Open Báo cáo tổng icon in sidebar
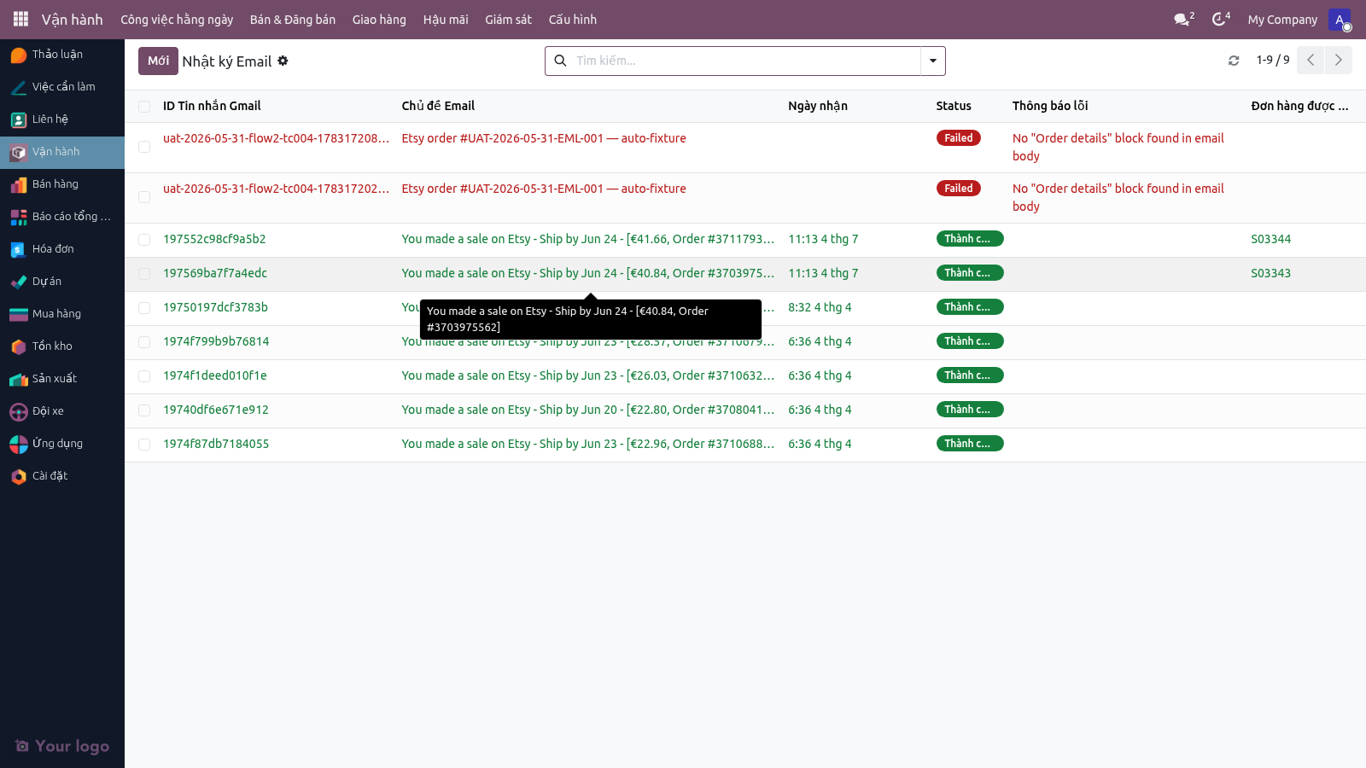This screenshot has height=768, width=1366. point(19,217)
